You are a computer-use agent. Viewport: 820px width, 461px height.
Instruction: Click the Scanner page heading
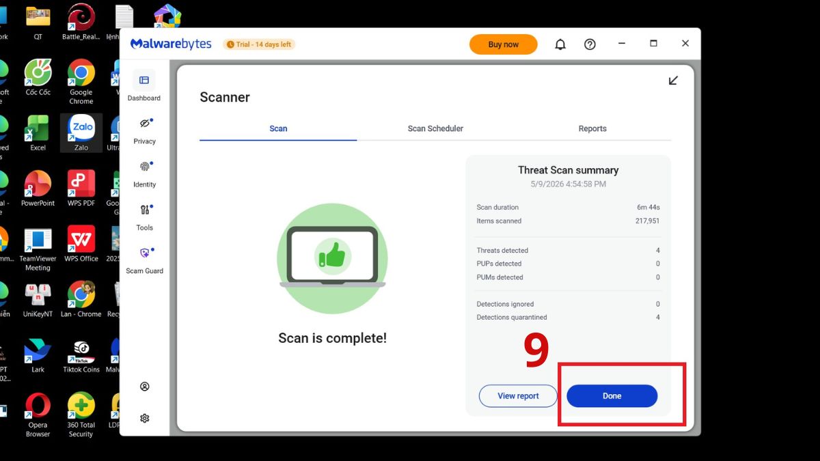pos(225,97)
